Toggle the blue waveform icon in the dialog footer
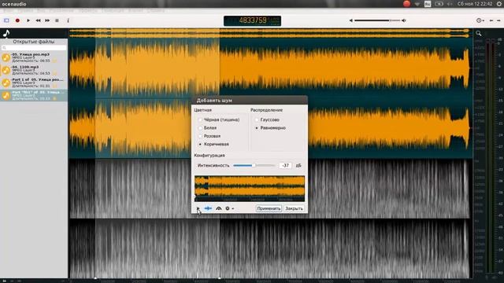The image size is (504, 283). pos(208,208)
